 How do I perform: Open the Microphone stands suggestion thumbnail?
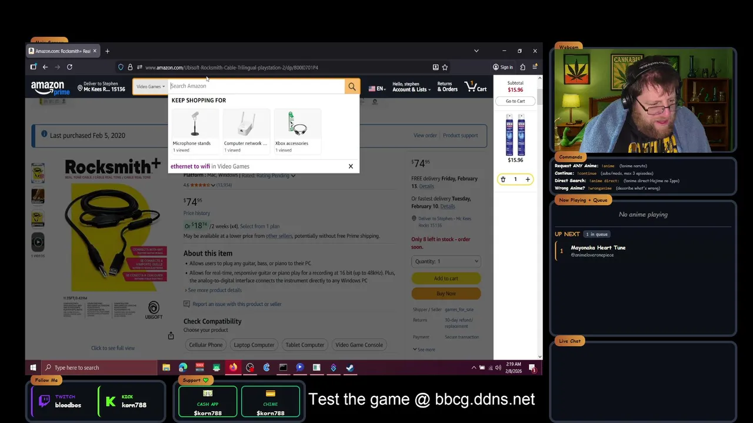tap(194, 124)
